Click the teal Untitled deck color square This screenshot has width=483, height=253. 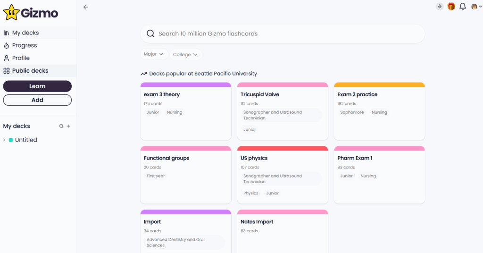11,140
